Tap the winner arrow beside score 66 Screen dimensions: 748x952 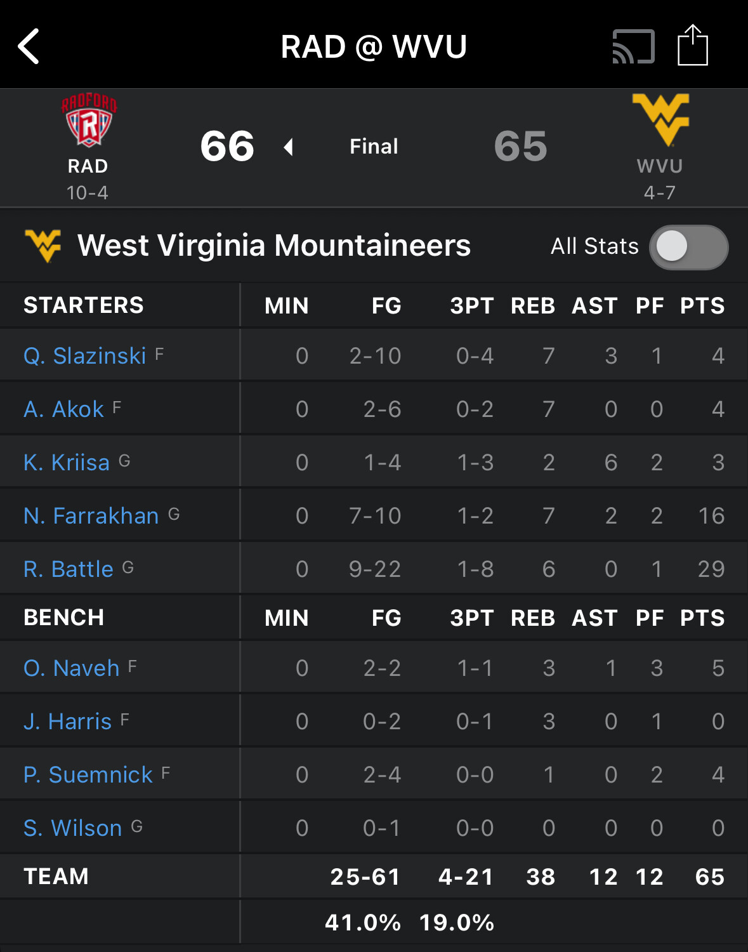(289, 147)
